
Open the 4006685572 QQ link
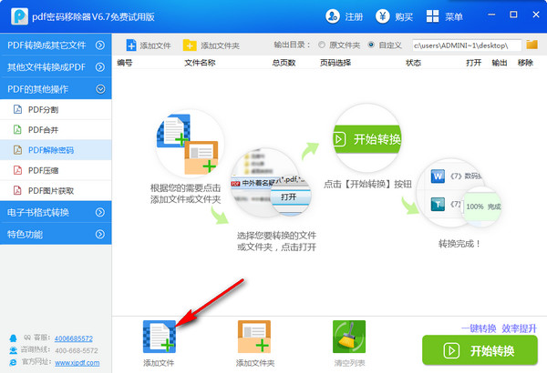pos(74,338)
